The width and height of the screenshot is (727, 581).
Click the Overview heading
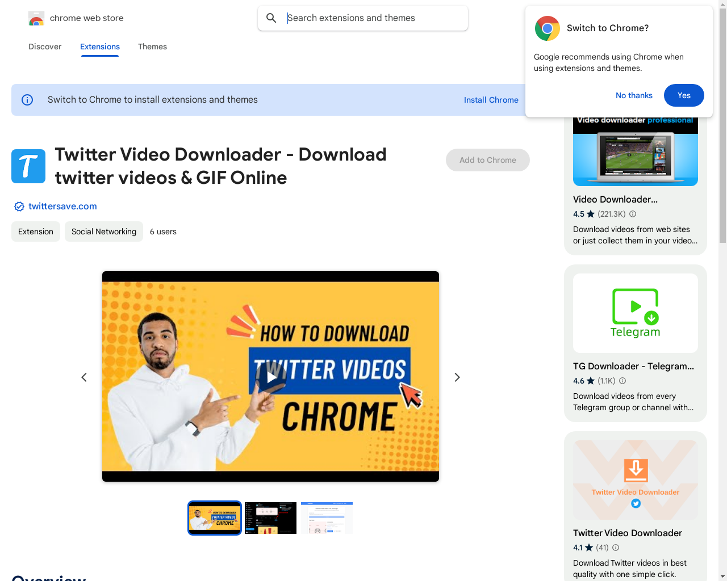(x=49, y=578)
